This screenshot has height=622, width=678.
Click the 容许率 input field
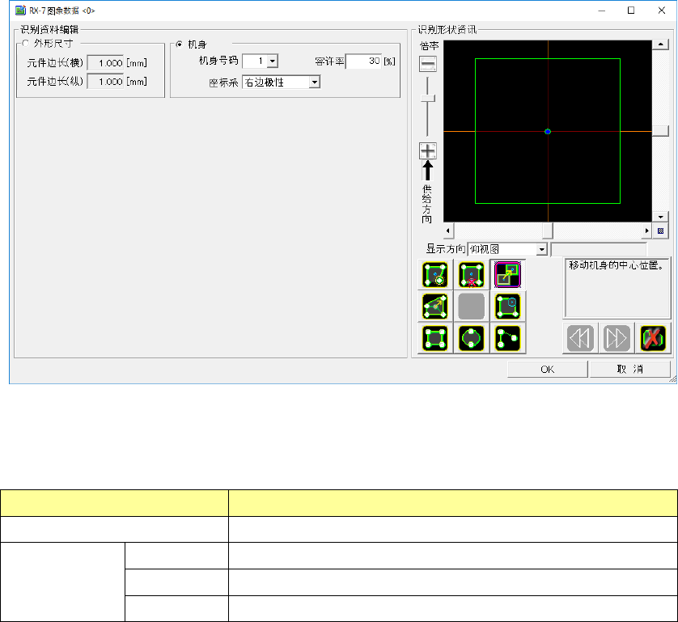[363, 61]
